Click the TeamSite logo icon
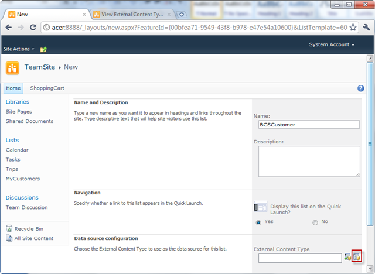375x274 pixels. pos(12,68)
